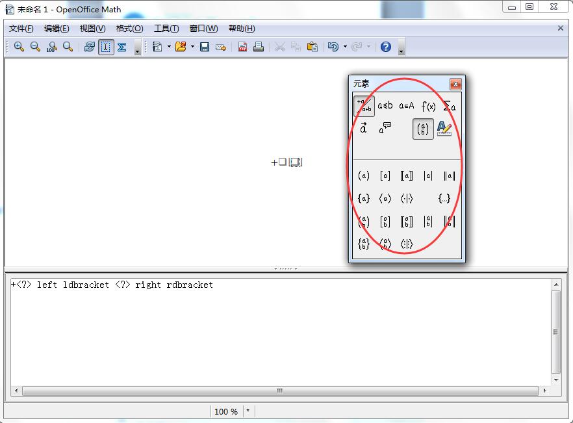Open the 工具(T) menu

[166, 28]
